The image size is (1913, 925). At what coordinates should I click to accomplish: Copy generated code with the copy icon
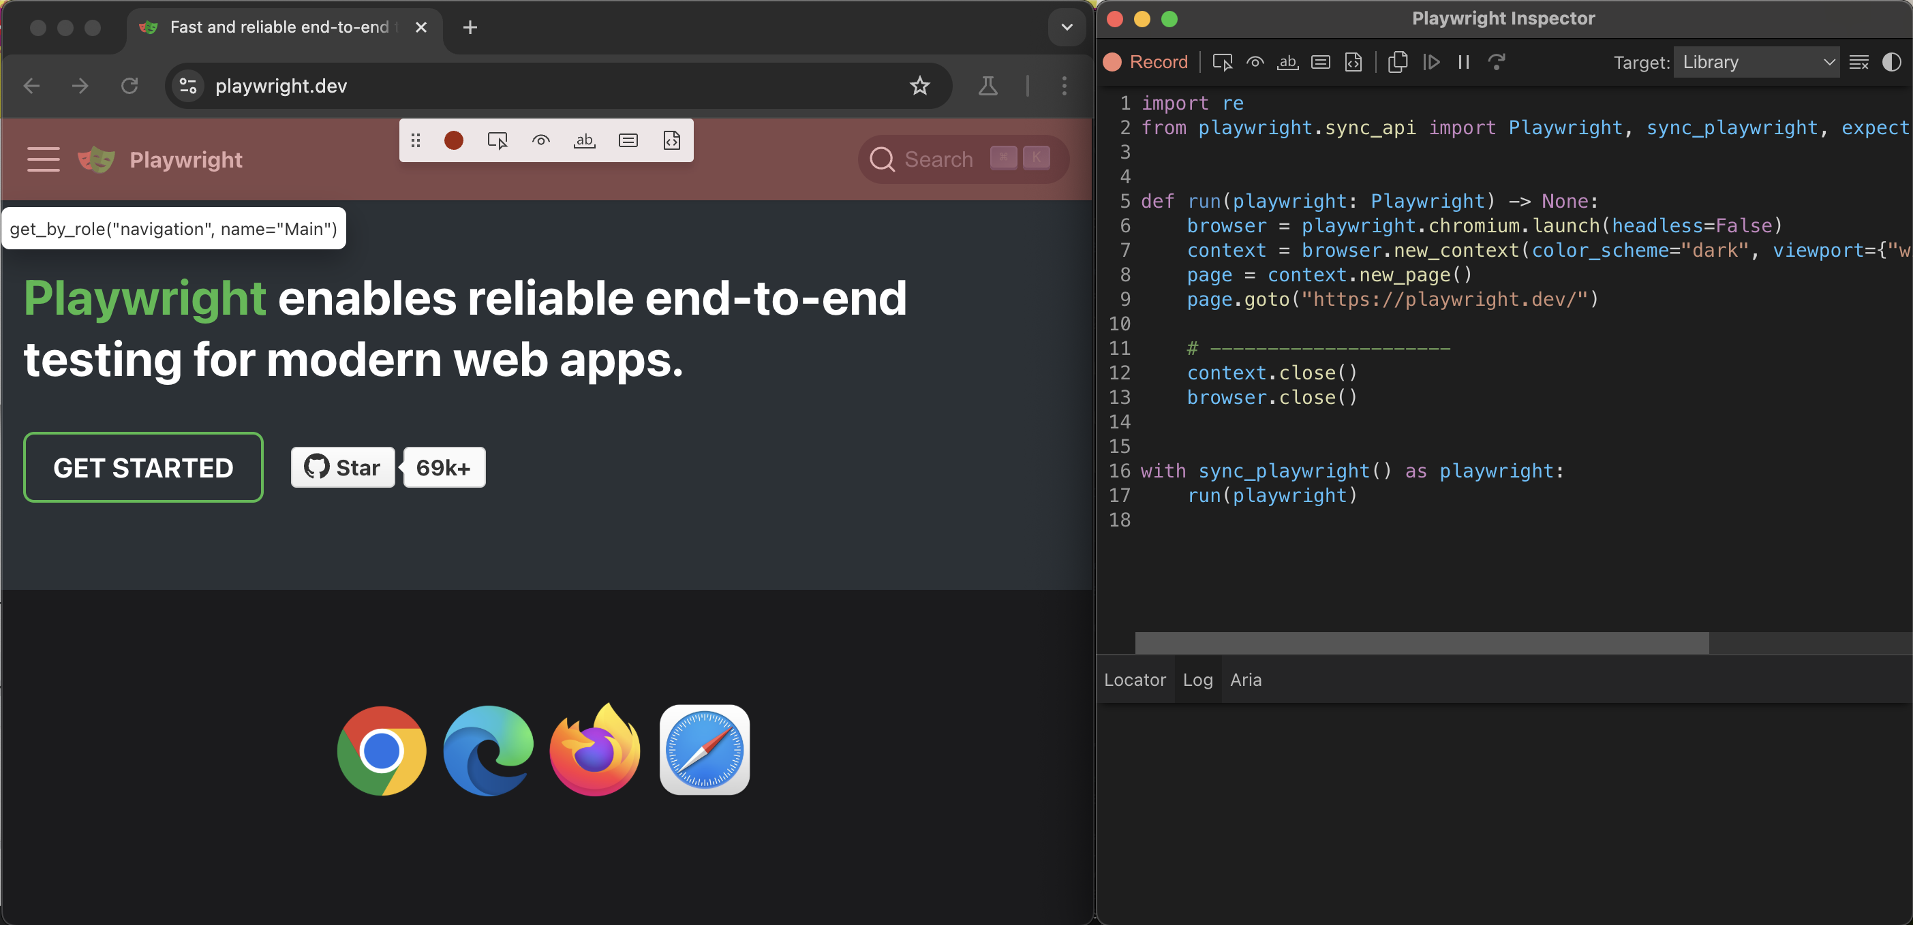[x=1398, y=63]
